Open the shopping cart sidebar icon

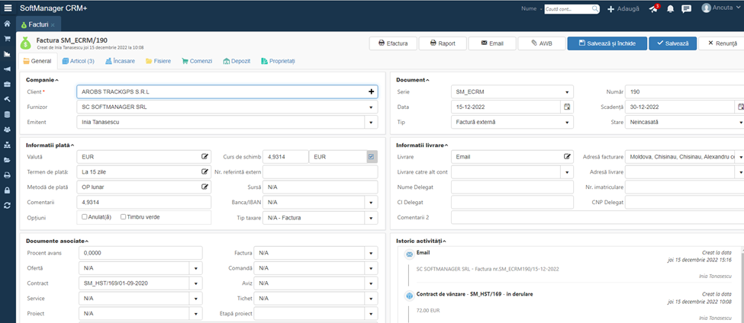tap(7, 39)
